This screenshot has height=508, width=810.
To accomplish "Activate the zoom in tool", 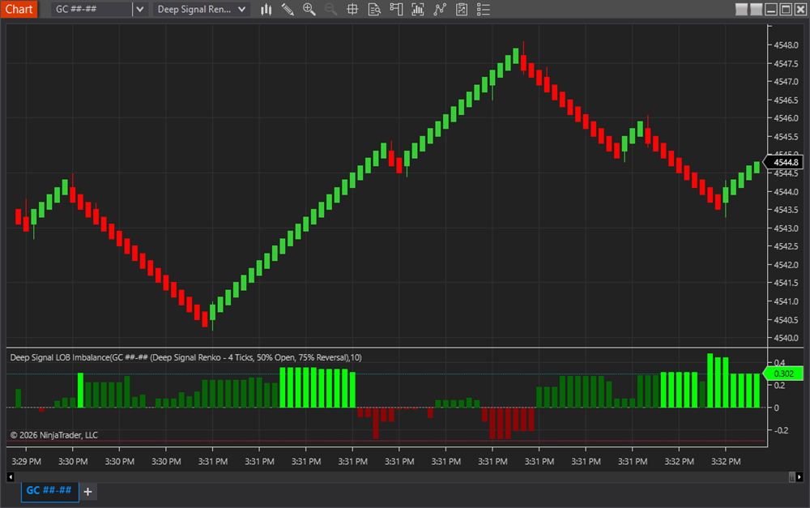I will tap(309, 9).
